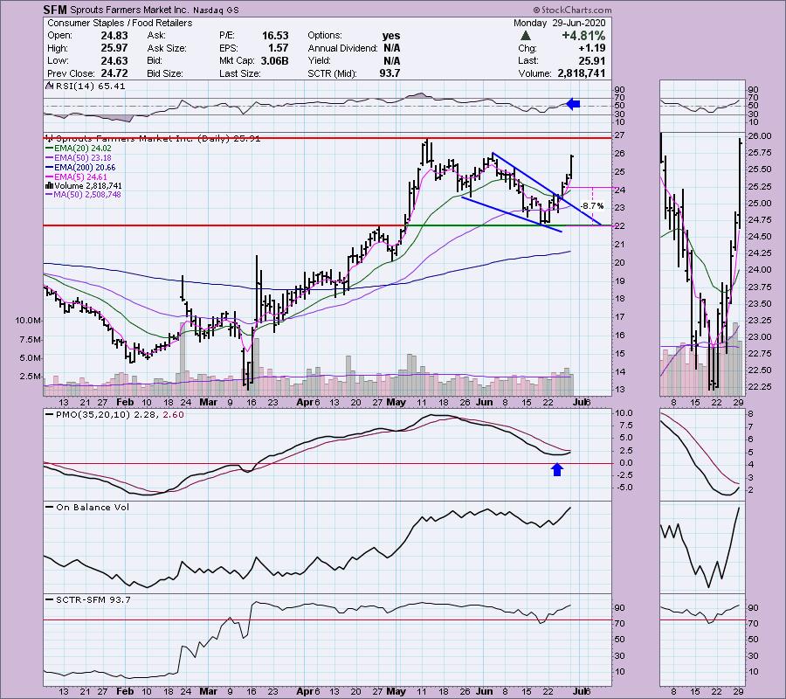Screen dimensions: 786x699
Task: Click the Annual Dividend N/A value
Action: (392, 48)
